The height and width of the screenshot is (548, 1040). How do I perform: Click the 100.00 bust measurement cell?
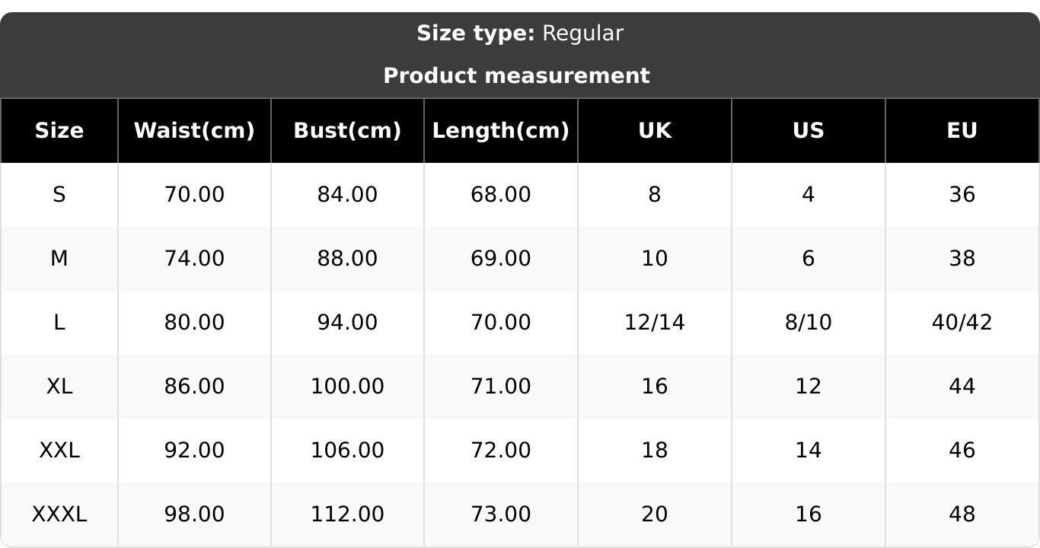[x=347, y=387]
